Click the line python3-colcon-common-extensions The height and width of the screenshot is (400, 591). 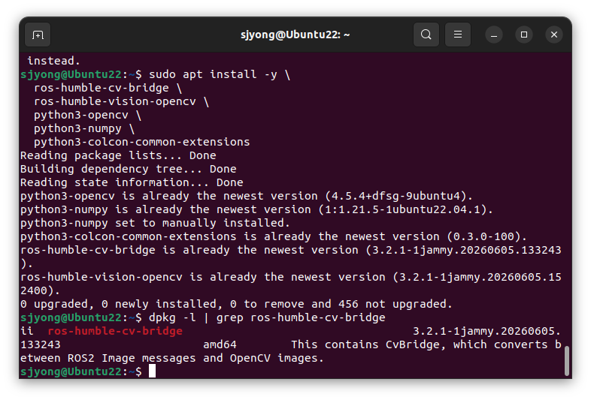[141, 143]
